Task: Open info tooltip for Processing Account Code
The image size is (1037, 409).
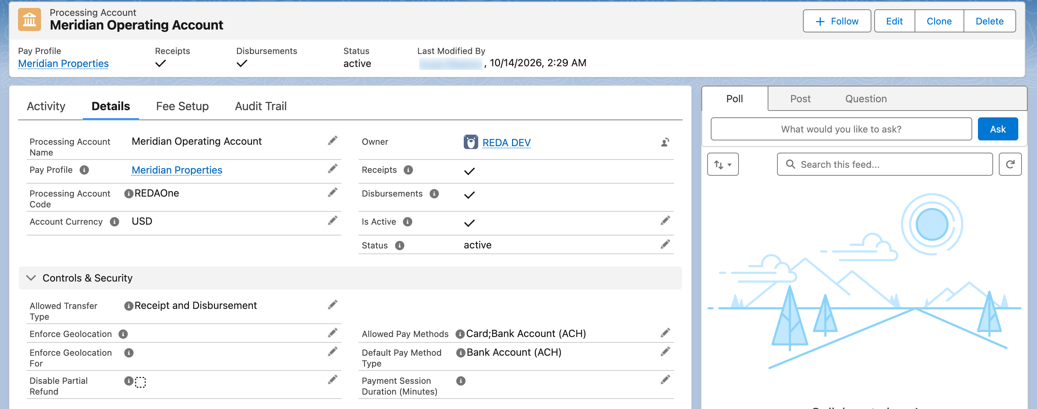Action: pos(129,194)
